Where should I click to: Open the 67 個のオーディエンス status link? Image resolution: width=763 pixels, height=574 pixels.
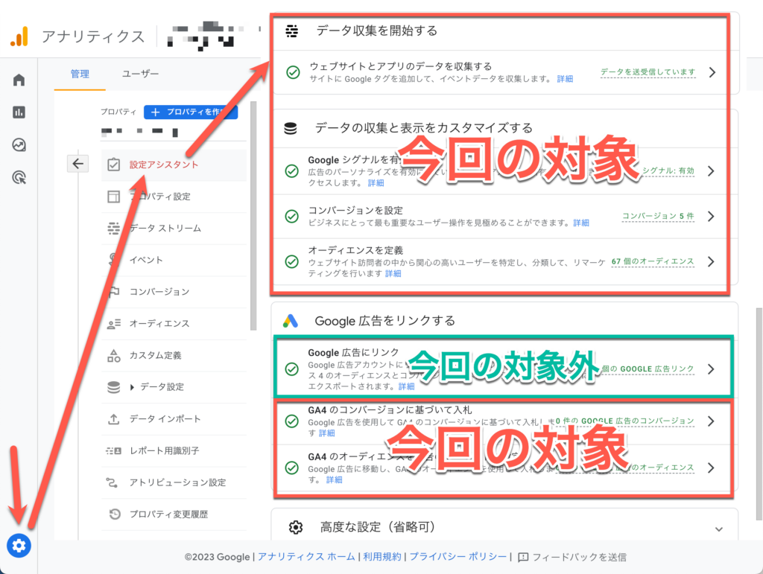click(x=653, y=261)
